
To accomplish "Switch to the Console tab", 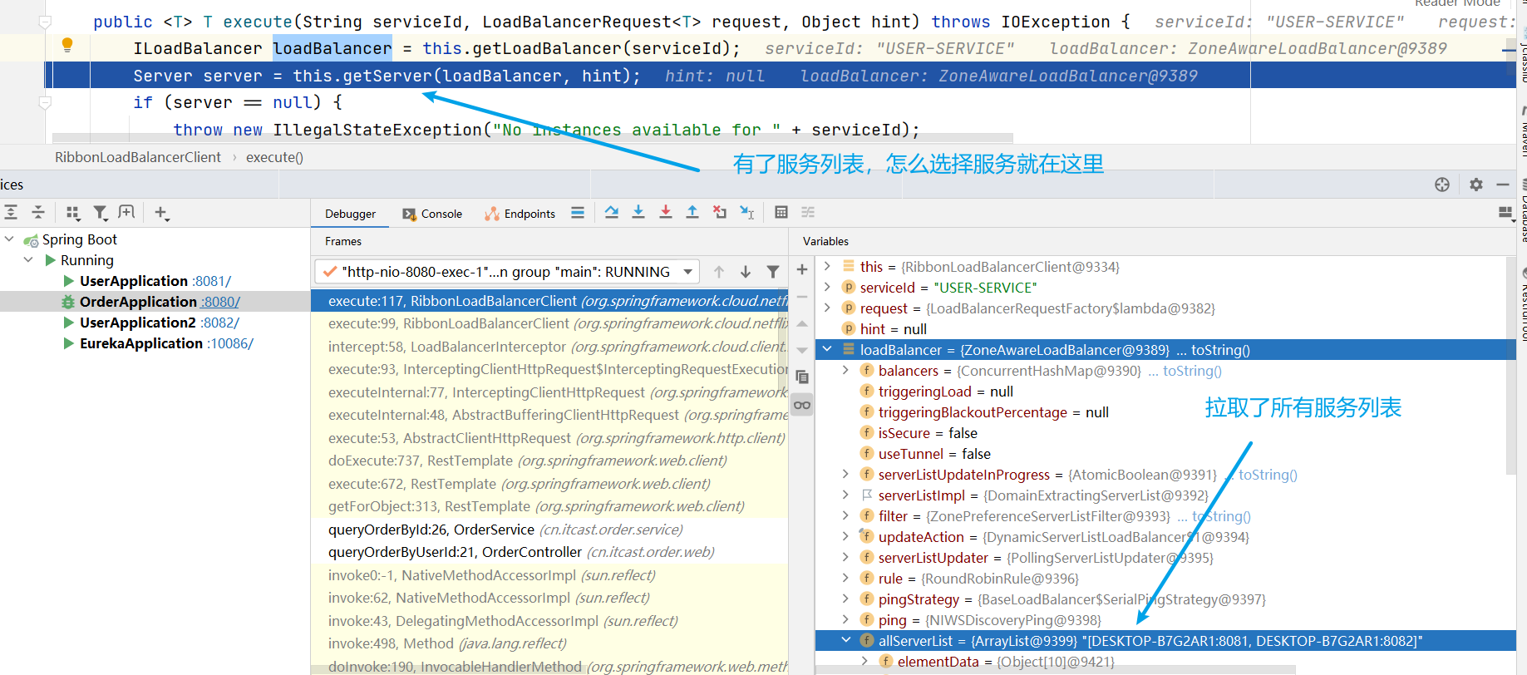I will click(432, 214).
